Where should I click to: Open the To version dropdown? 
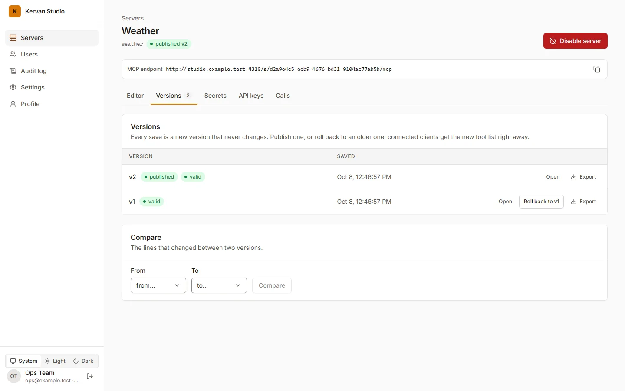219,285
